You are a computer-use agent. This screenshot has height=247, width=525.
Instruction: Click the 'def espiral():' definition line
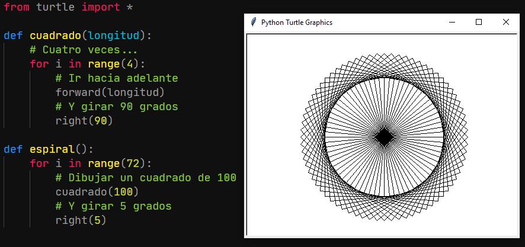click(x=49, y=149)
